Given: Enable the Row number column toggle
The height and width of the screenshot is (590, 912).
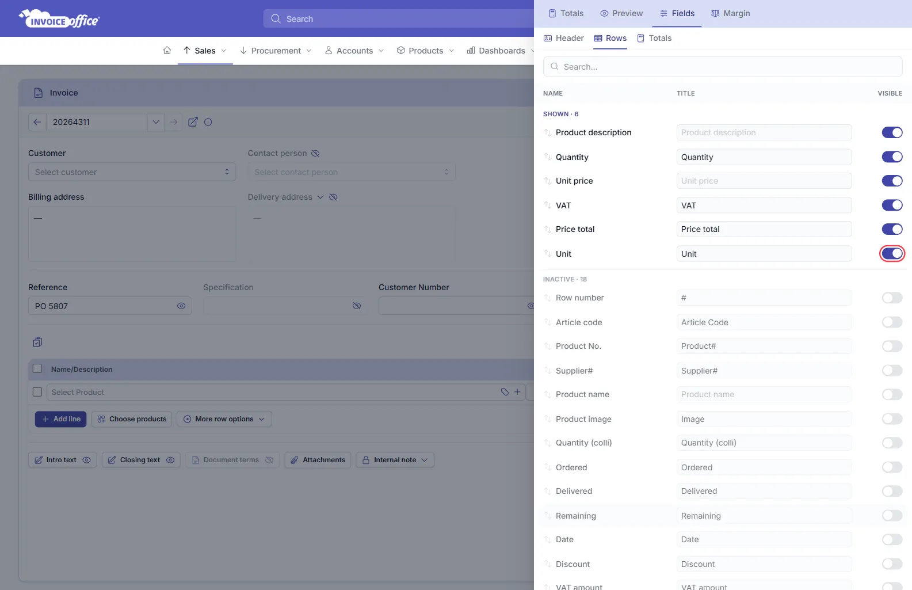Looking at the screenshot, I should [892, 298].
